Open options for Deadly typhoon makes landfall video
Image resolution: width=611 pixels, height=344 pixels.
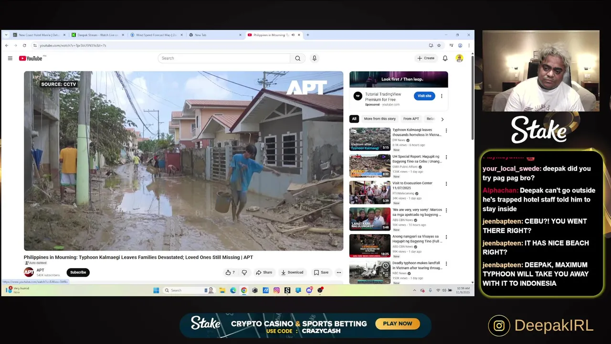coord(446,264)
